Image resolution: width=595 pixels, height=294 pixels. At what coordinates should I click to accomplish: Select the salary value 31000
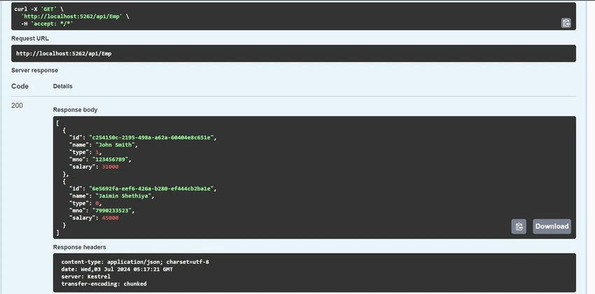click(x=111, y=167)
